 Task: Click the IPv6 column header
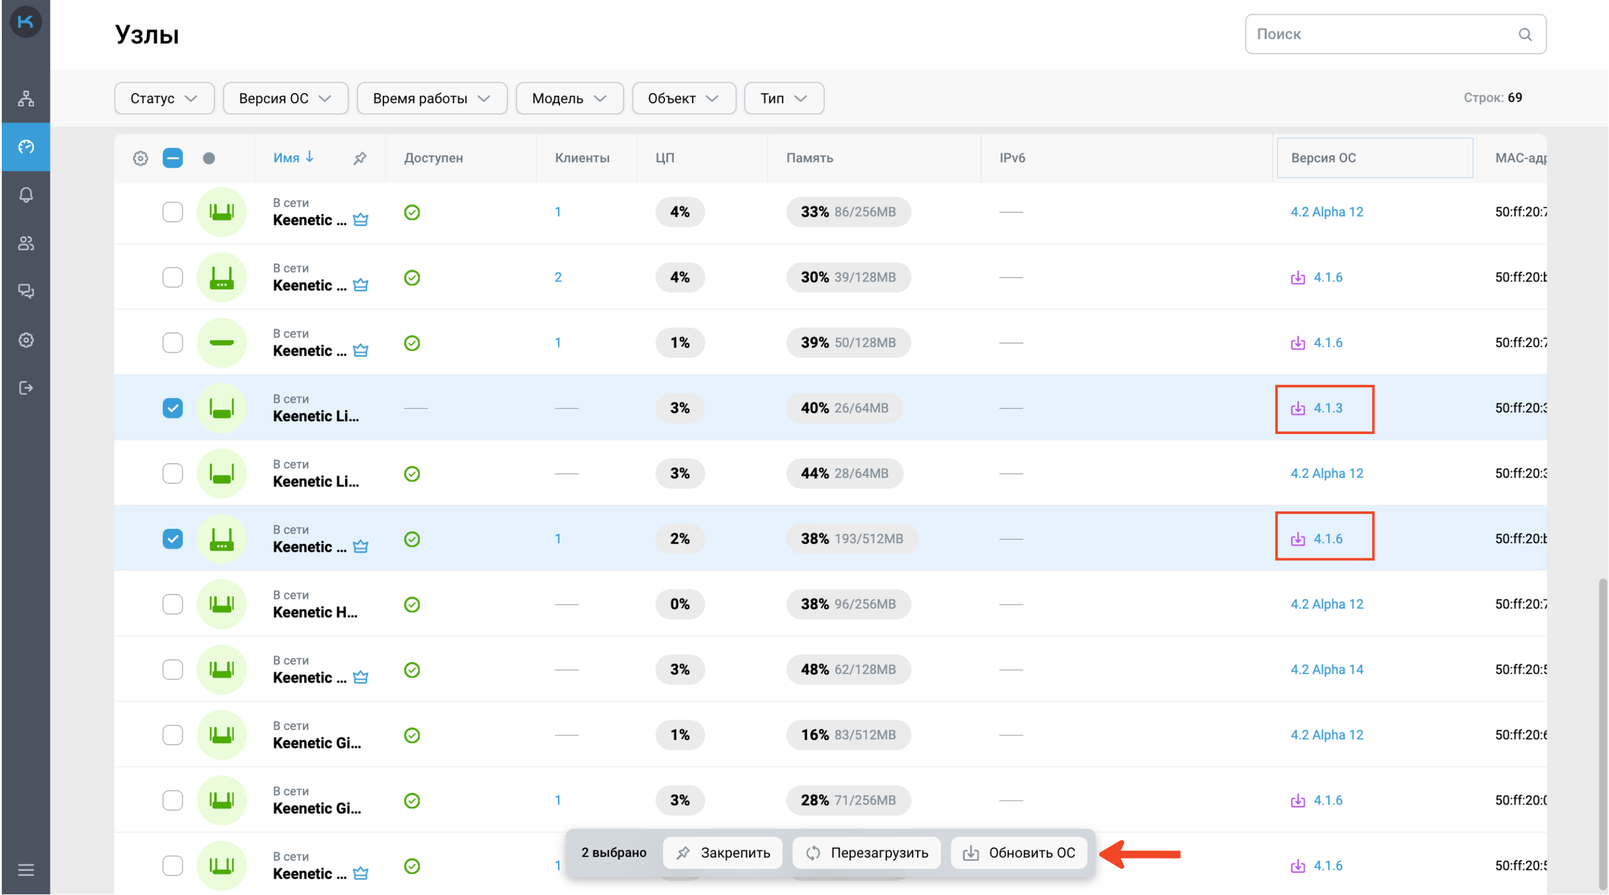point(1013,158)
